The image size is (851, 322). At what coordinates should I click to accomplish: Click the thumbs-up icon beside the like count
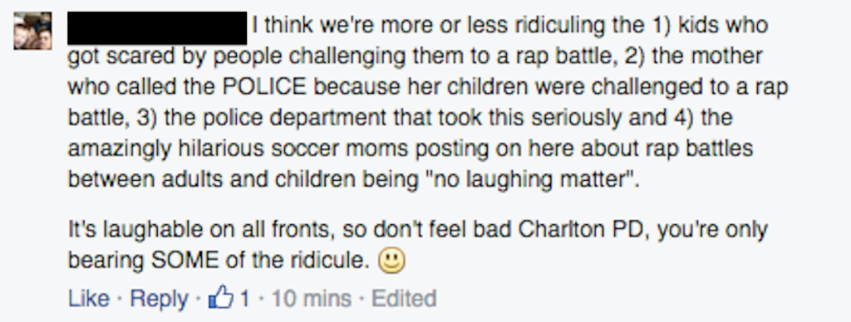(x=220, y=298)
